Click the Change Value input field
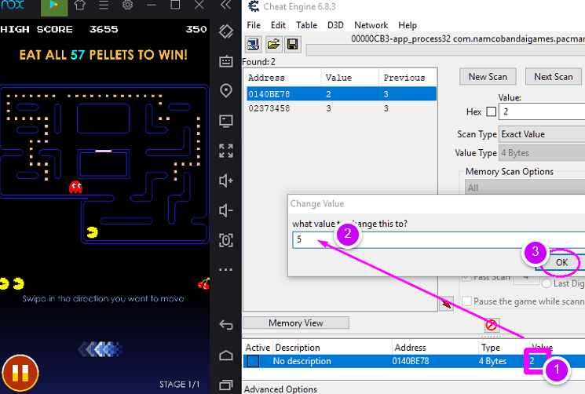This screenshot has height=394, width=585. [x=439, y=239]
